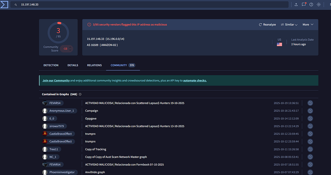Click the Join our Community link
The height and width of the screenshot is (175, 331).
(x=56, y=80)
